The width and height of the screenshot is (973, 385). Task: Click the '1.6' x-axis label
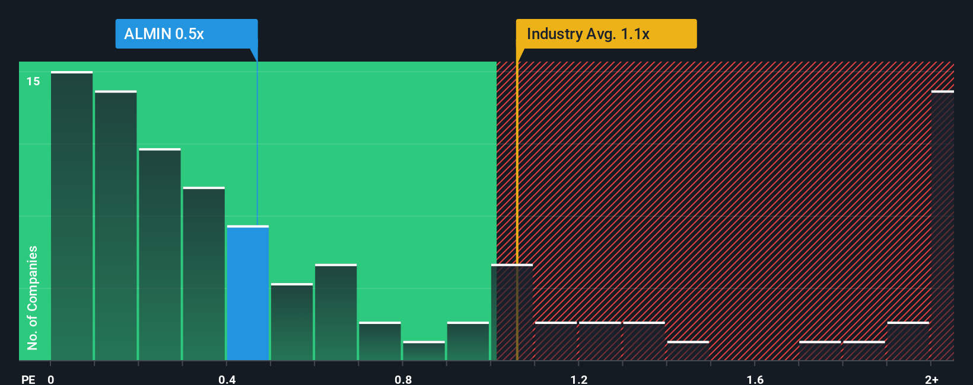(x=755, y=379)
